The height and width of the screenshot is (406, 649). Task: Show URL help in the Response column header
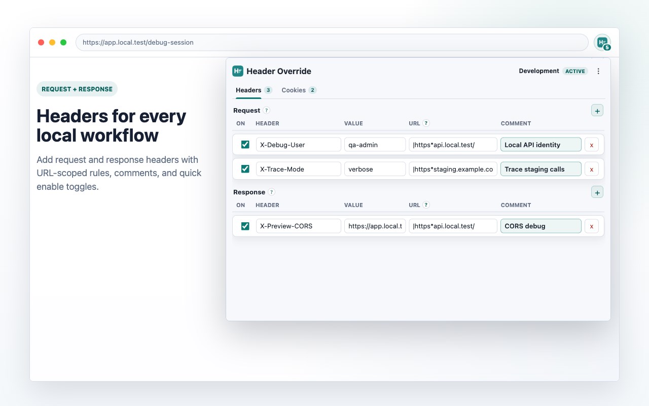426,205
